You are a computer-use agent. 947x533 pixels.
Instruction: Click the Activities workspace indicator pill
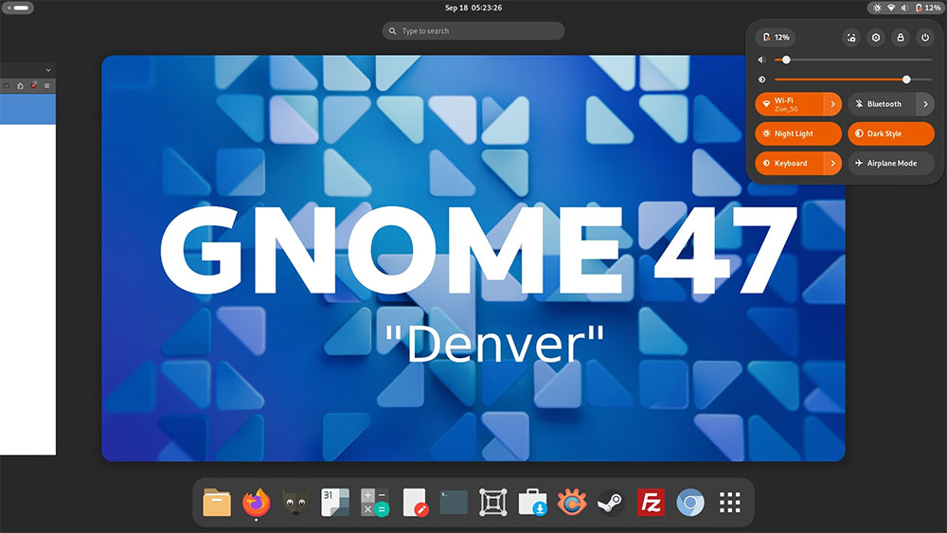(x=18, y=8)
